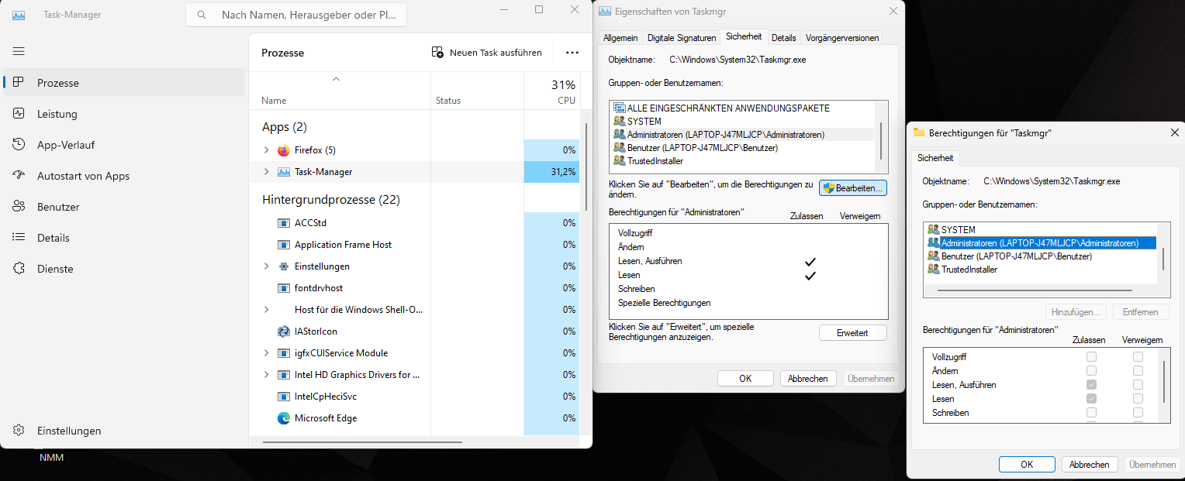Expand the Einstellungen process group
The width and height of the screenshot is (1185, 481).
click(266, 266)
